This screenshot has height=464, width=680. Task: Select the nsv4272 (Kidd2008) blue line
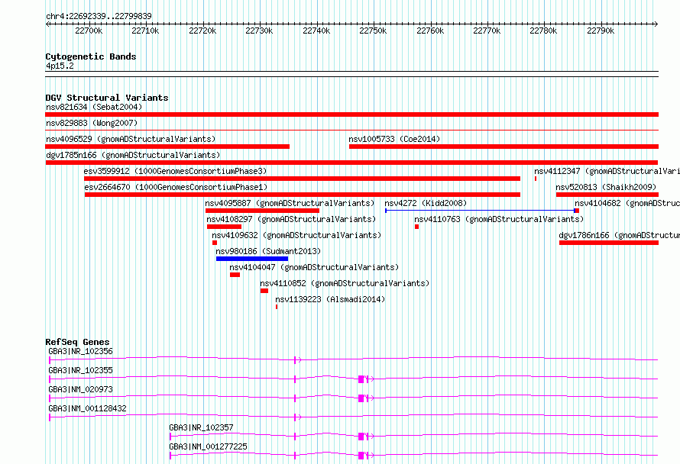point(480,211)
